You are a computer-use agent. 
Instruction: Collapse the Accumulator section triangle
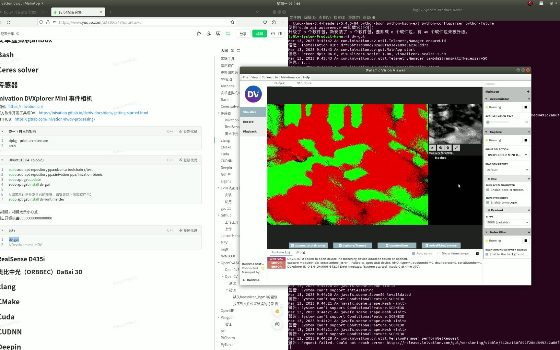(486, 99)
